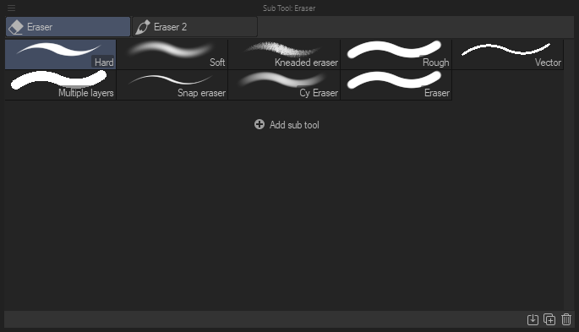Switch to the Eraser group tab
579x332 pixels.
pyautogui.click(x=68, y=27)
